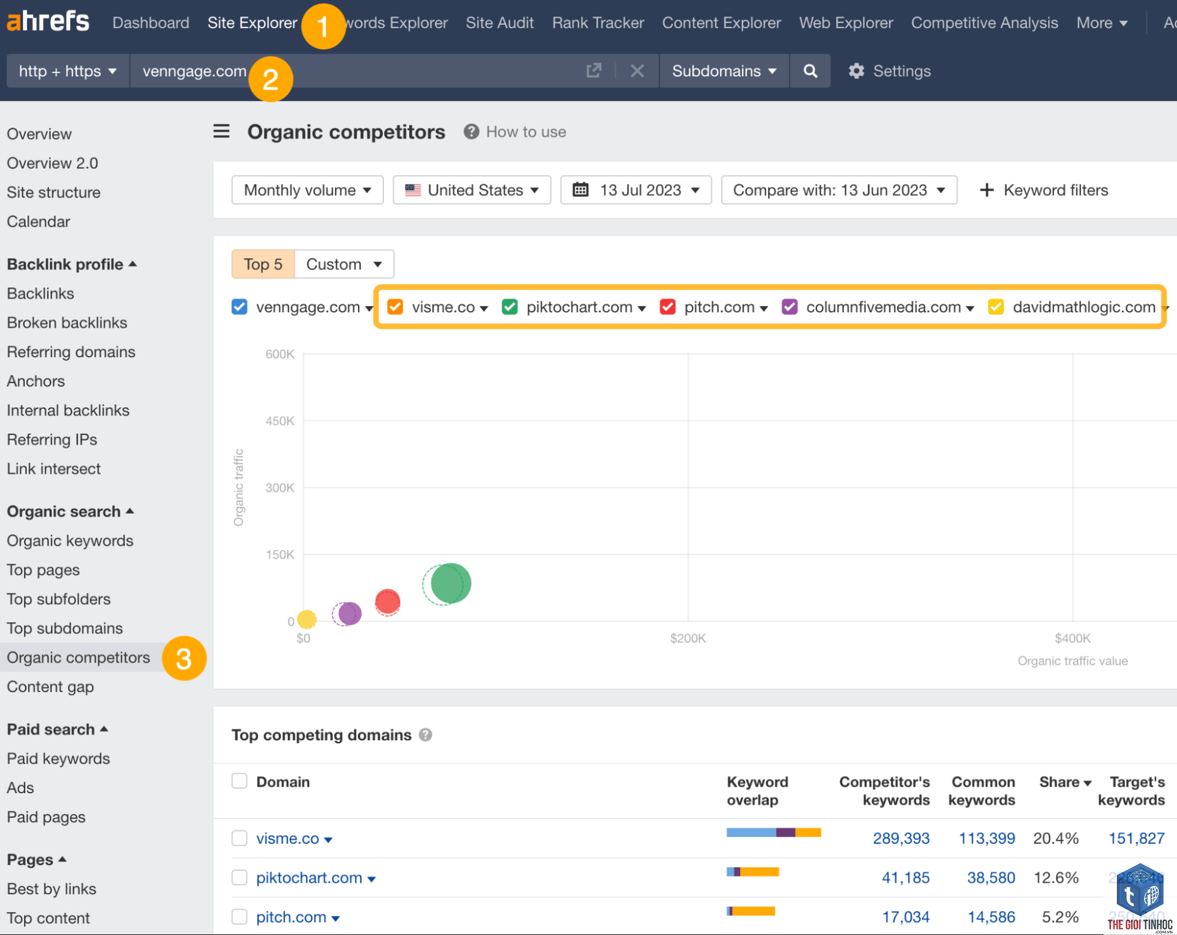1177x935 pixels.
Task: Collapse the Backlink profile section
Action: (72, 264)
